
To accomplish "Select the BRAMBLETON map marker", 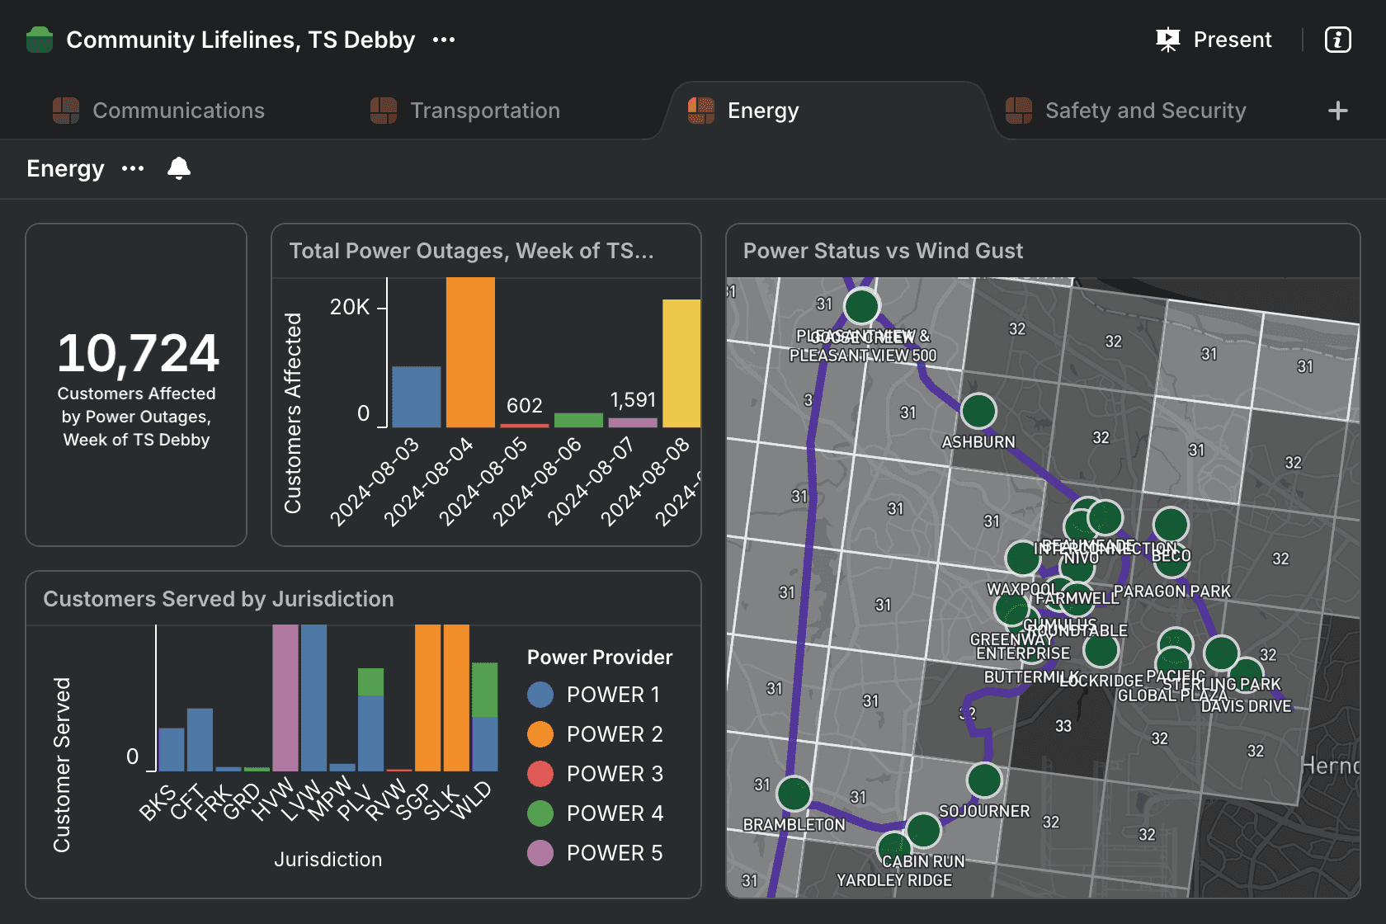I will pyautogui.click(x=794, y=794).
